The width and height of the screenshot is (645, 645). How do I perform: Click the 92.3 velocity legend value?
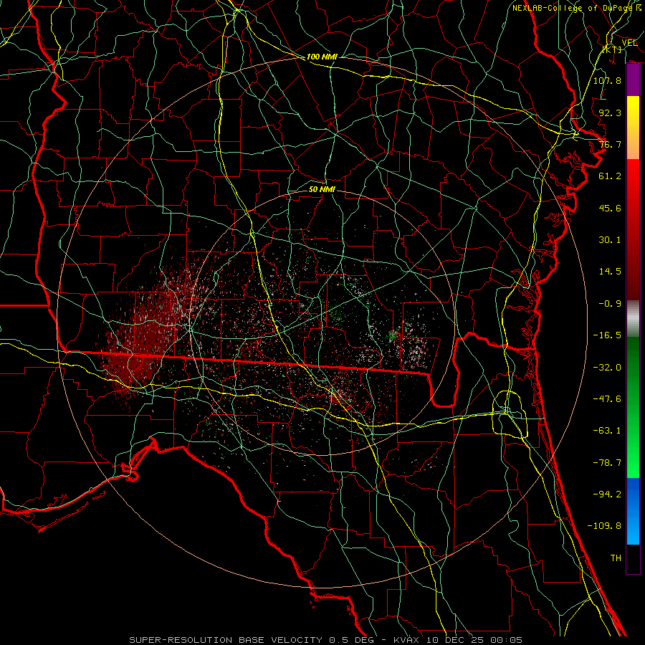(x=610, y=113)
